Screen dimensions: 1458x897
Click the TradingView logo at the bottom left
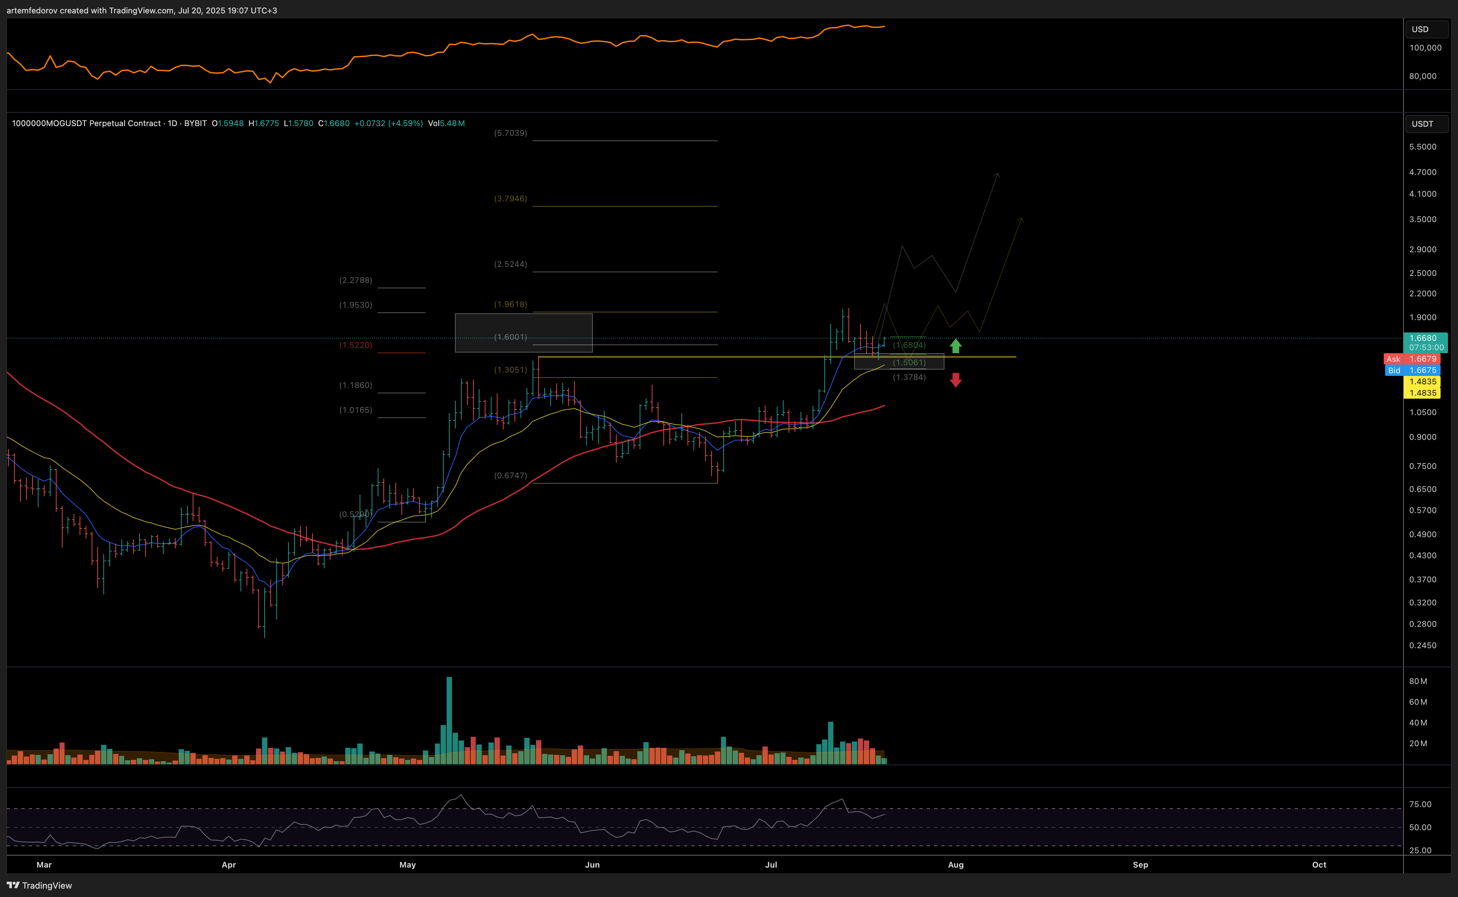click(x=39, y=885)
